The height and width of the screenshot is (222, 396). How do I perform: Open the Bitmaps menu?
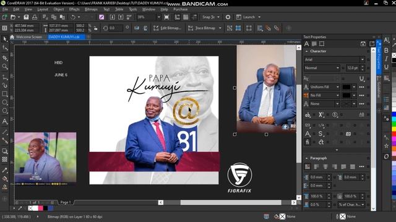point(91,9)
